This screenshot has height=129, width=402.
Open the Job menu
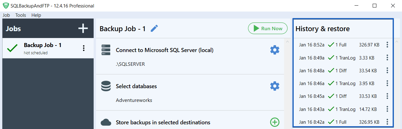(6, 15)
